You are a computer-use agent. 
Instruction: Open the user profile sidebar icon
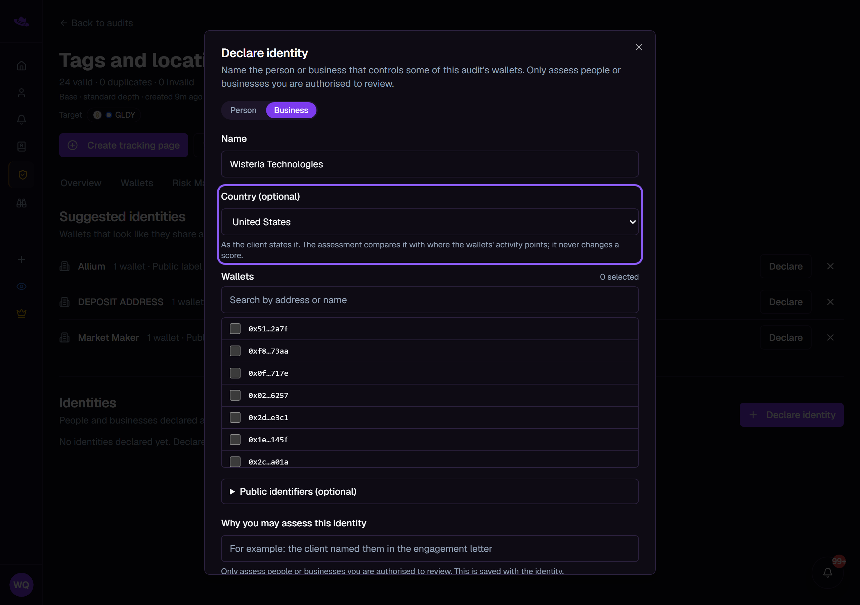tap(21, 92)
